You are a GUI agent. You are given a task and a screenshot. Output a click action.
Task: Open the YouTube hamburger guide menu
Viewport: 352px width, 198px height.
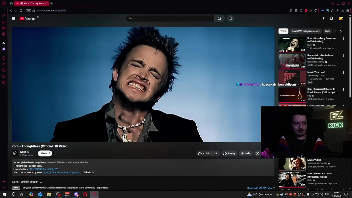(14, 18)
